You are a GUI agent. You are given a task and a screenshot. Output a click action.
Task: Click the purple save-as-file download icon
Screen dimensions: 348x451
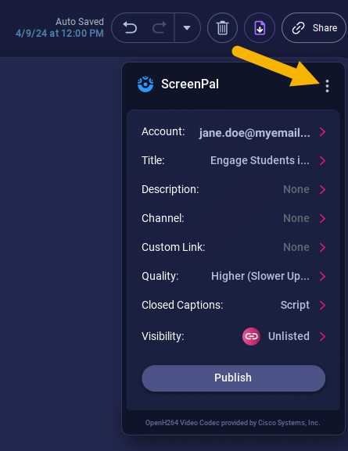tap(260, 28)
